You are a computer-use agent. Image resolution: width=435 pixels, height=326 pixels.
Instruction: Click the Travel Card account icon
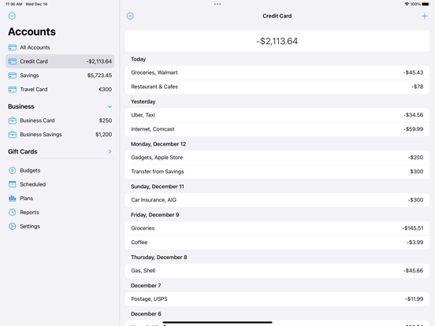coord(12,89)
